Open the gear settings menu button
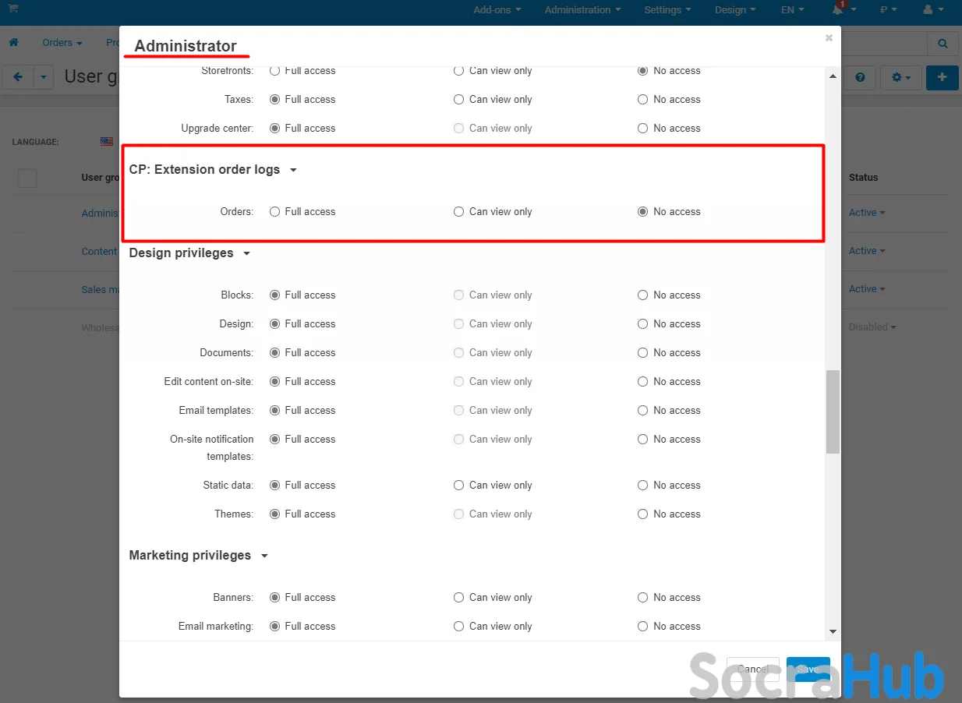 click(x=901, y=78)
